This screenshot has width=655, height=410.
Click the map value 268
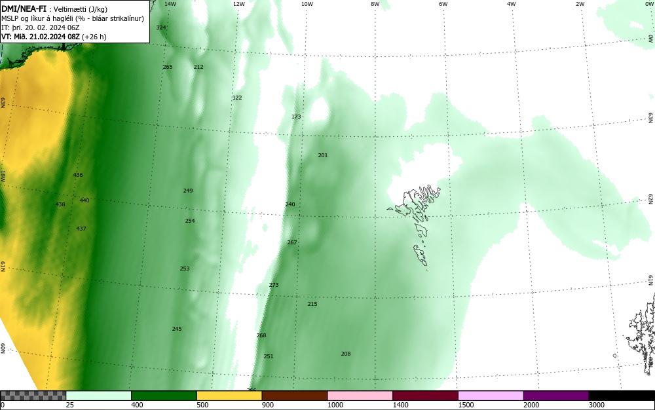click(261, 335)
